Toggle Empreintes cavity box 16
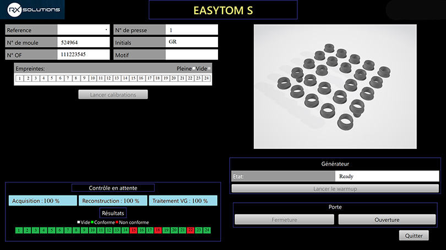Viewport: 446px width, 250px height. tap(141, 78)
